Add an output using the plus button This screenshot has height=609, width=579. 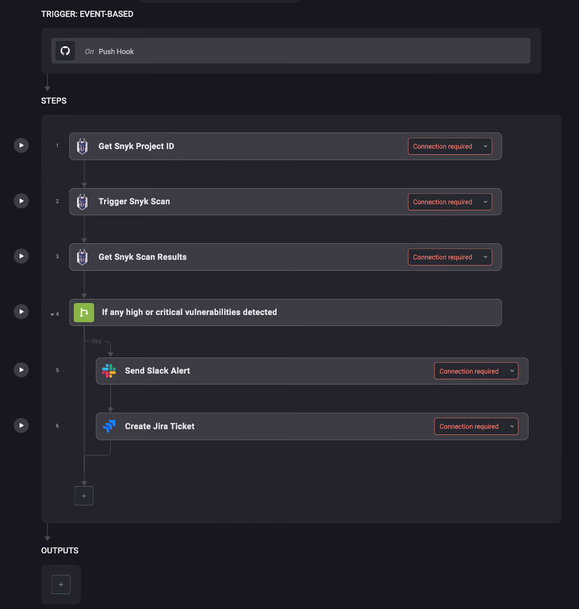point(61,585)
